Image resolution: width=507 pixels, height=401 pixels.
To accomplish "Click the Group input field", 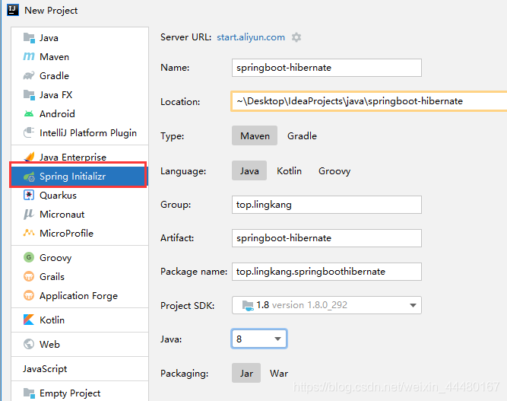I will click(x=327, y=205).
